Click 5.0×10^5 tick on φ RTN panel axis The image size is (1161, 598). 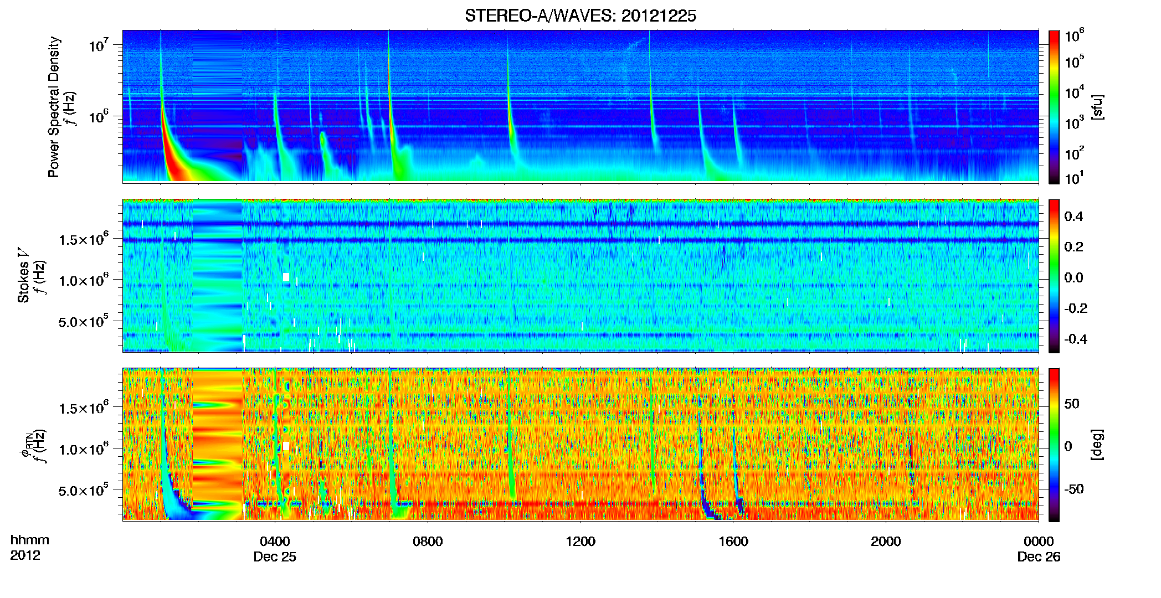pyautogui.click(x=84, y=490)
